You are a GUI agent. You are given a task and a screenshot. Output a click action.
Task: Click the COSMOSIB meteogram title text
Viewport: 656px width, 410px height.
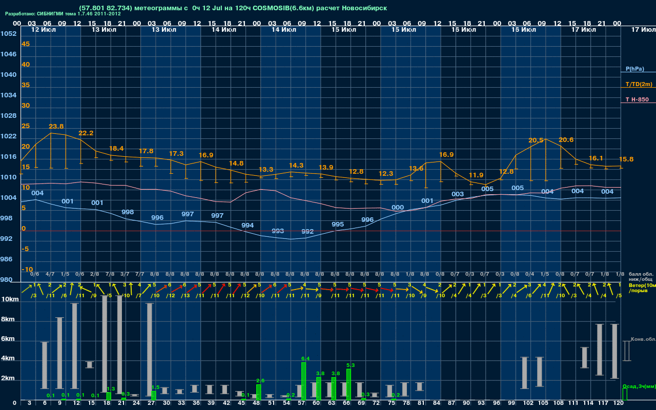coord(233,8)
